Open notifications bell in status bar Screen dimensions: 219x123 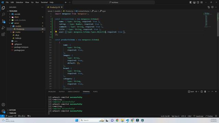click(x=216, y=116)
